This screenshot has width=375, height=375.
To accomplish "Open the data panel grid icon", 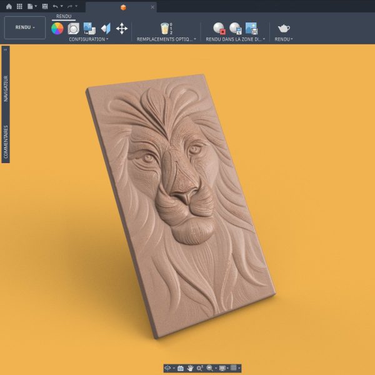I will coord(19,6).
